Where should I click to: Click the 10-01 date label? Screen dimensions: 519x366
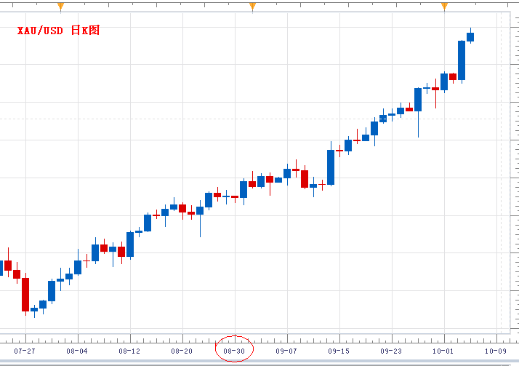click(x=443, y=351)
